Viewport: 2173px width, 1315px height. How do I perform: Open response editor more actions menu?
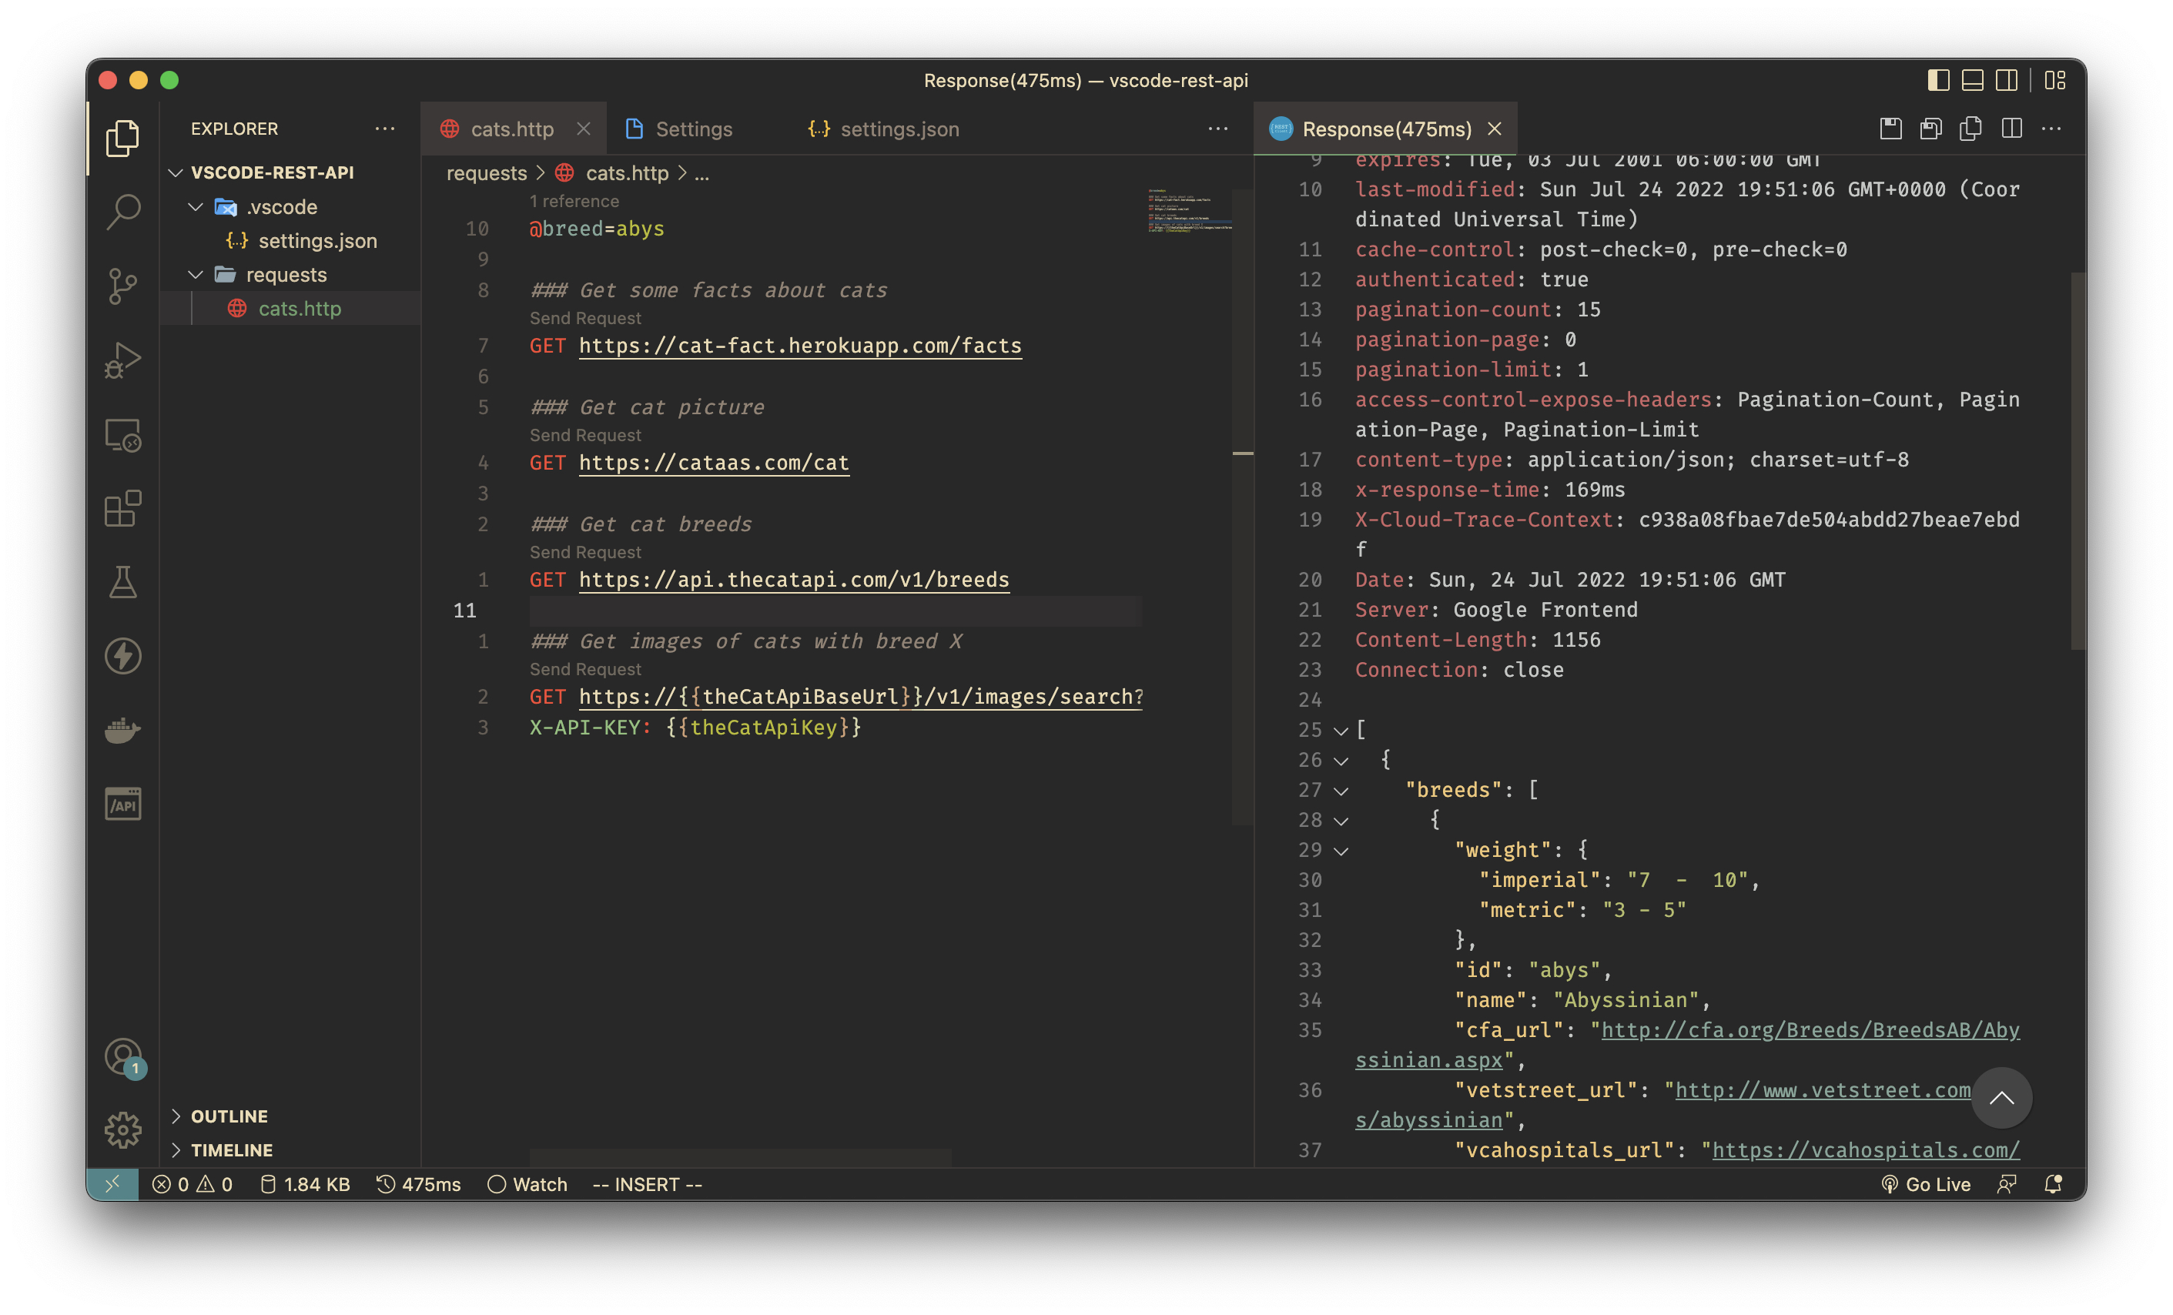pos(2051,129)
